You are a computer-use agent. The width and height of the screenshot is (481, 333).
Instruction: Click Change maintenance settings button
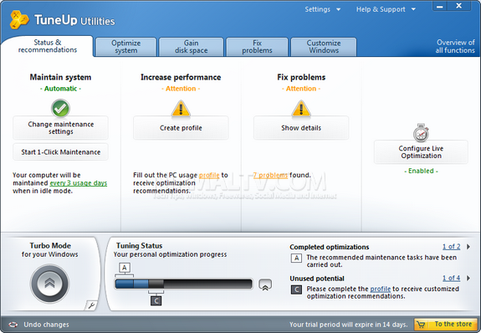click(60, 128)
